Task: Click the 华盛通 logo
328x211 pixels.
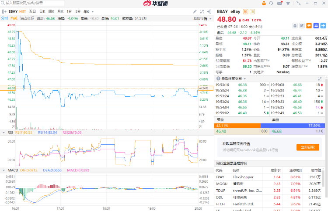Action: [155, 3]
